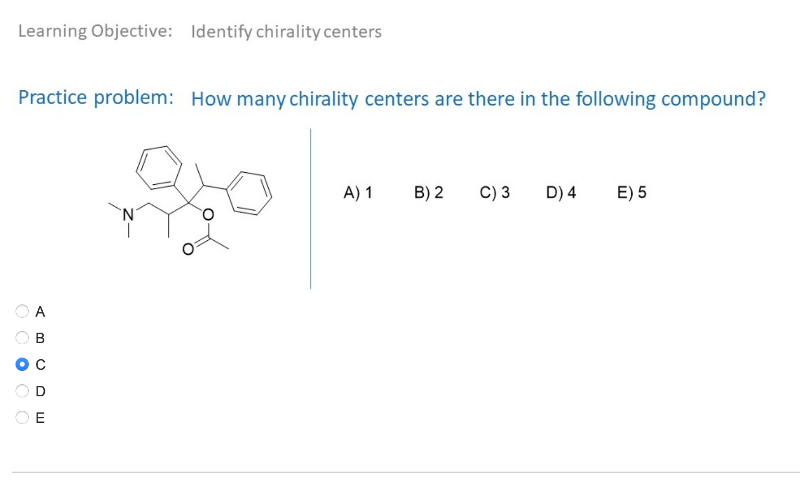
Task: Select radio button A
Action: (22, 311)
